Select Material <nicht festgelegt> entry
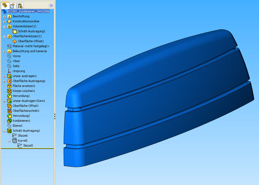 [x=31, y=46]
